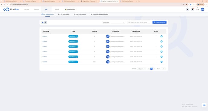208x111 pixels.
Task: Click the Salesforce type badge for KLB002
Action: (x=73, y=52)
